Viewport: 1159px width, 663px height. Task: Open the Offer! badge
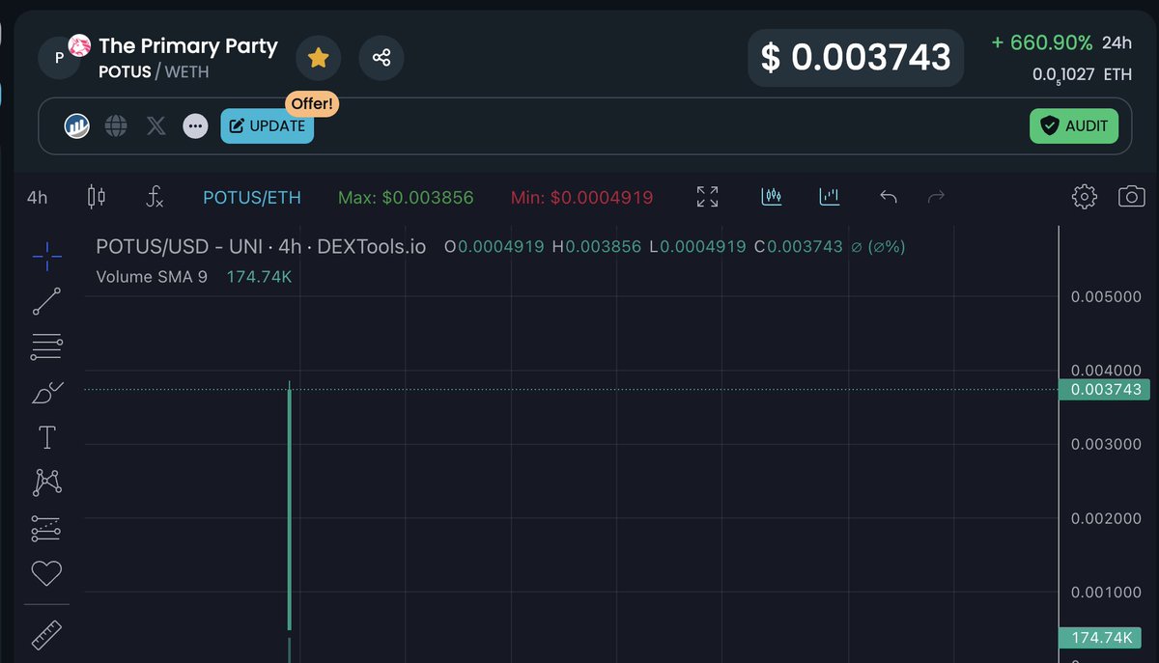(x=312, y=103)
